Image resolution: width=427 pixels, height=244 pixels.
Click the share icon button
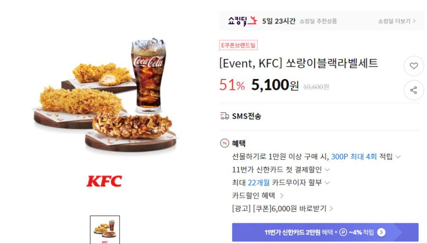coord(414,90)
